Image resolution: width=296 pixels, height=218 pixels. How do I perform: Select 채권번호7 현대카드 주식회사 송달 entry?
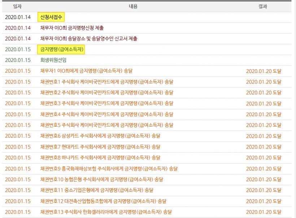100,147
